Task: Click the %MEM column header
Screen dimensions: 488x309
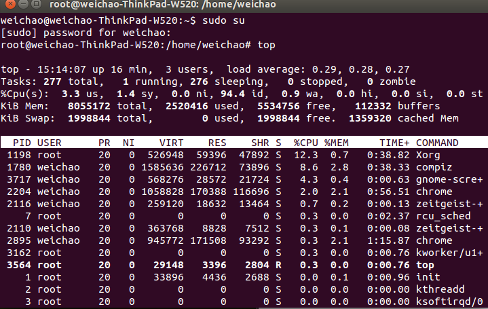Action: 337,143
